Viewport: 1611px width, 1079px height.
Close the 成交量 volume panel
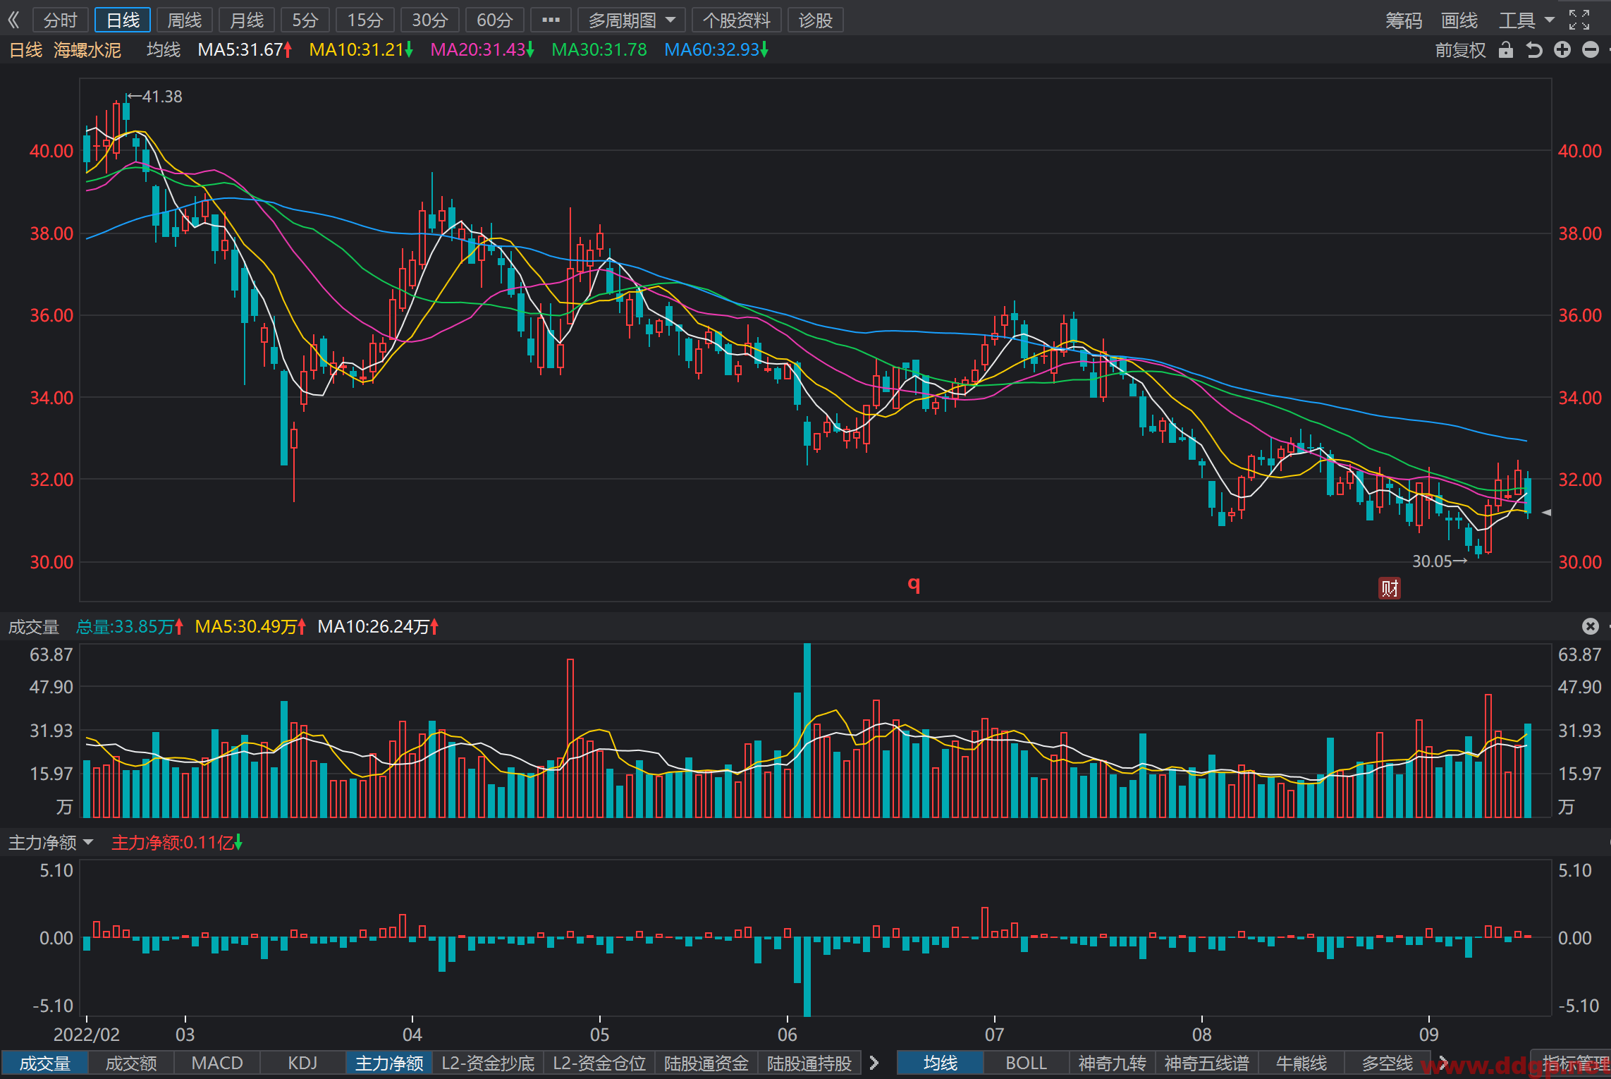1591,626
